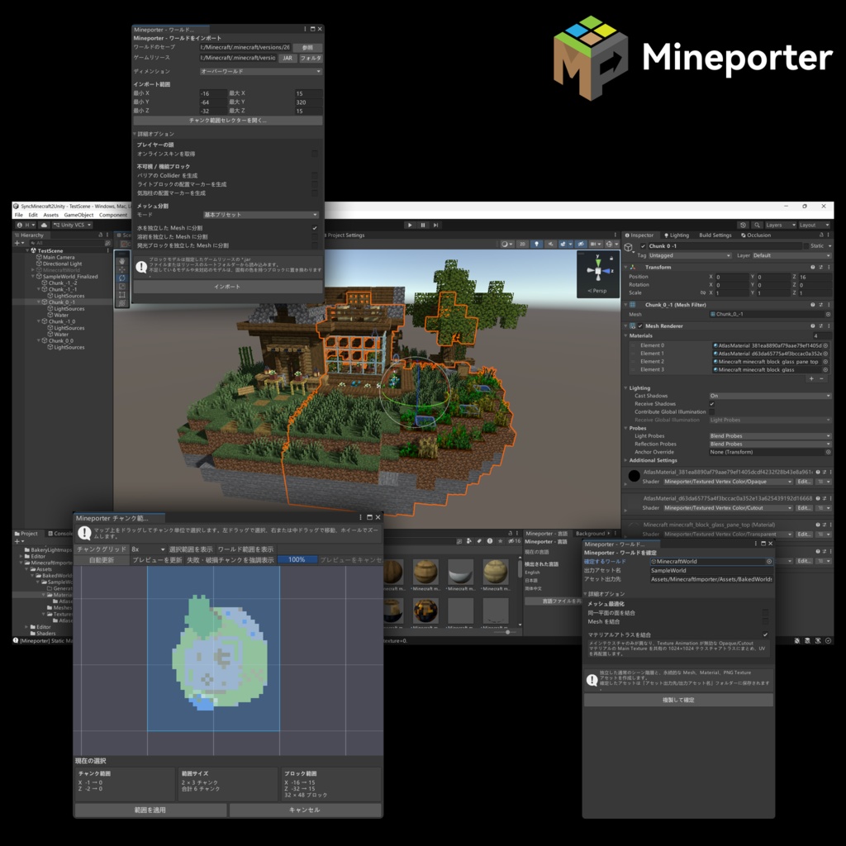This screenshot has height=846, width=846.
Task: Select the Transform tool in Scene toolbar
Action: [x=122, y=303]
